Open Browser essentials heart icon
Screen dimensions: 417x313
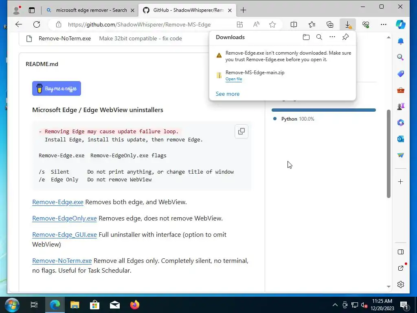(366, 24)
